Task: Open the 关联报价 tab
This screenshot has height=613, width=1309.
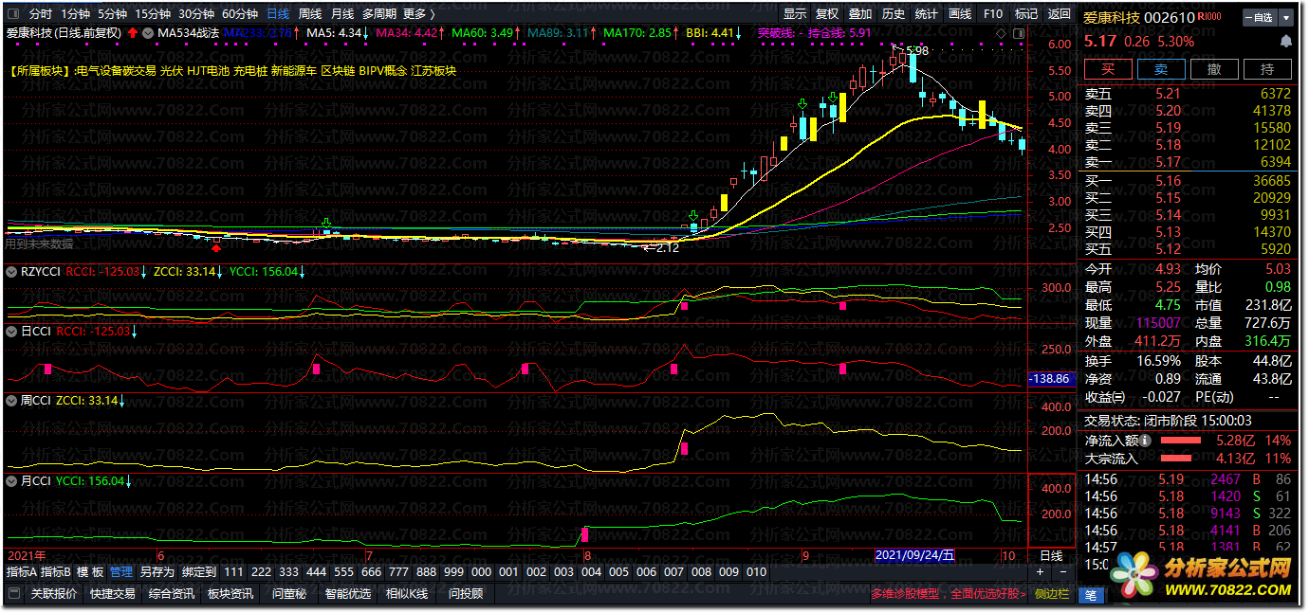Action: (54, 594)
